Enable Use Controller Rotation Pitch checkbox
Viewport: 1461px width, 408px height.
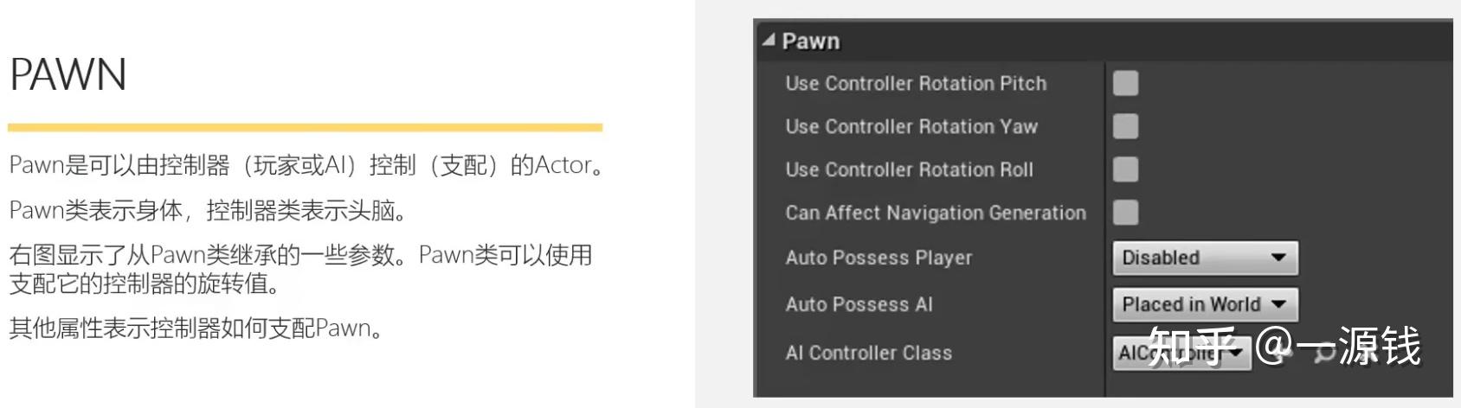1125,83
